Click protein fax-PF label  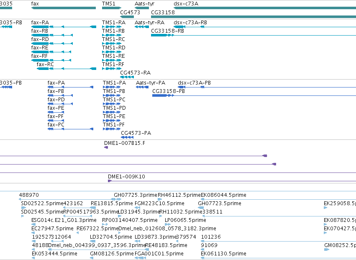[55, 116]
